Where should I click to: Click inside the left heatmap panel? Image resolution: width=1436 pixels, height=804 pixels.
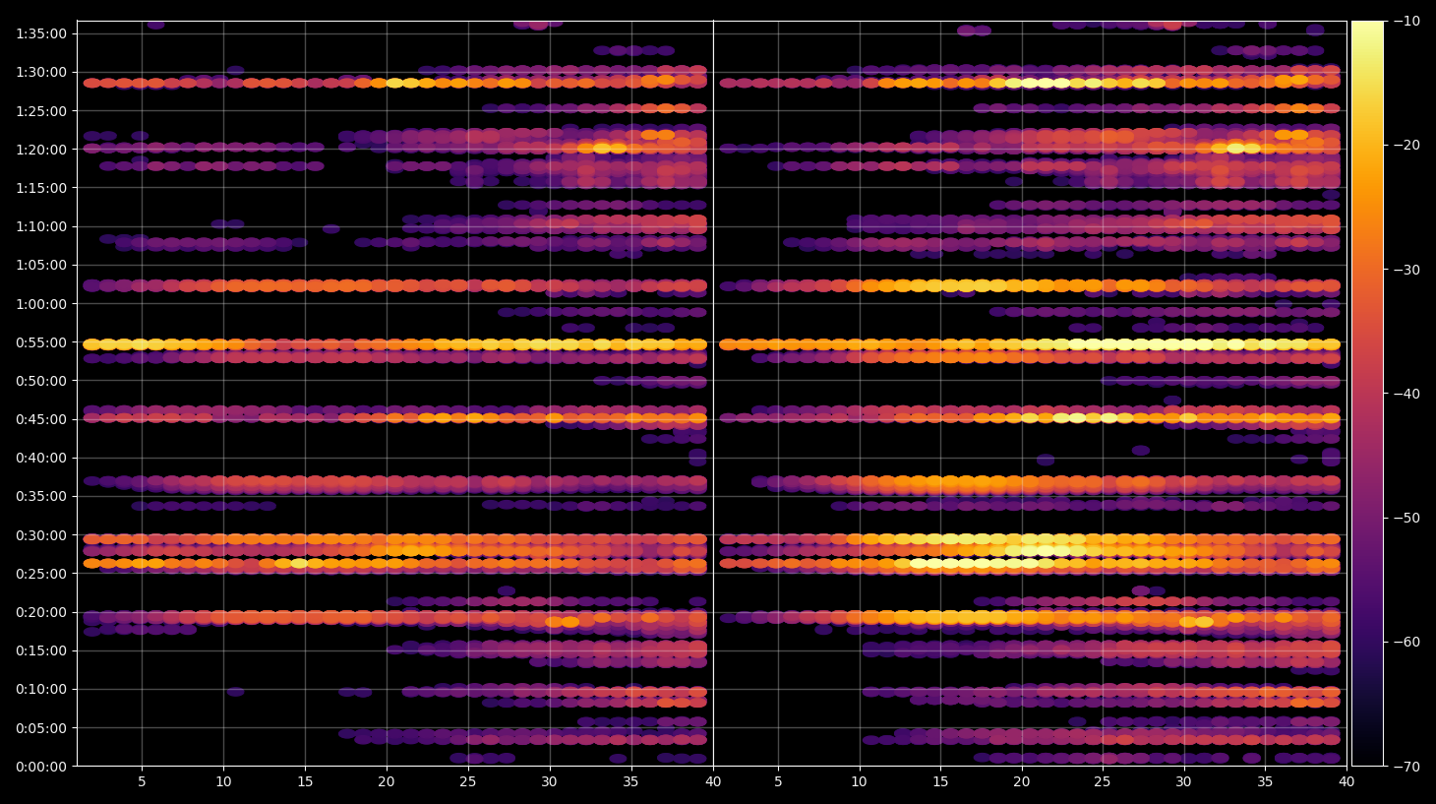[394, 394]
